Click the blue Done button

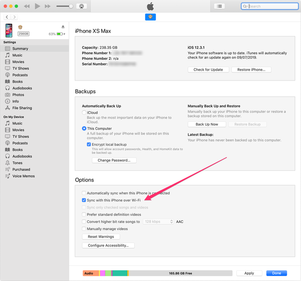276,273
